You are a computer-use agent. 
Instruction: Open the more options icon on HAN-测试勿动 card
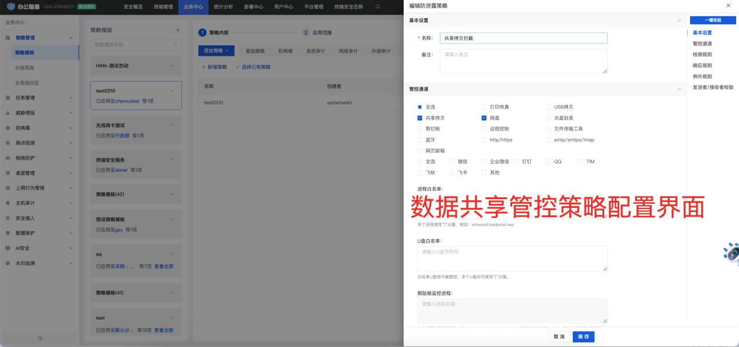point(172,66)
